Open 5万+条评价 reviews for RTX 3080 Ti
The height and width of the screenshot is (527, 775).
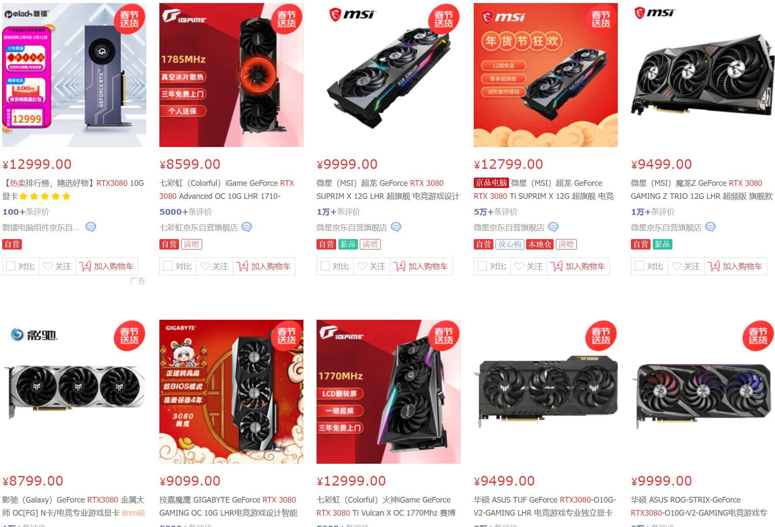[496, 212]
